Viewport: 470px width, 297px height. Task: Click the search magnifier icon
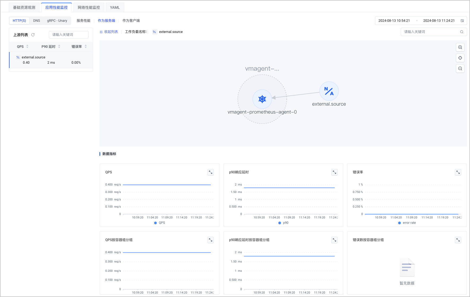pyautogui.click(x=462, y=32)
